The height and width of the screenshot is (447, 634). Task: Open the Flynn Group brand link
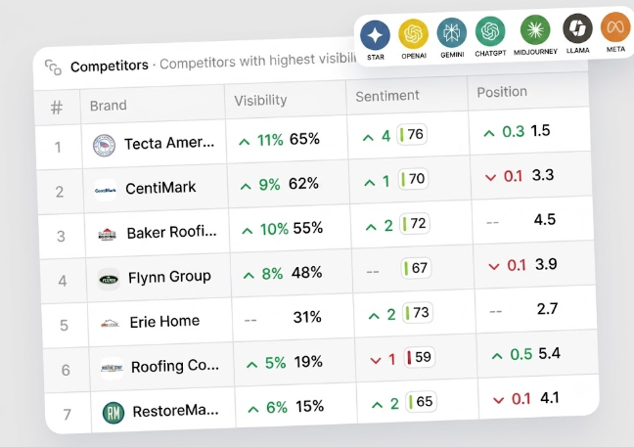[x=169, y=277]
